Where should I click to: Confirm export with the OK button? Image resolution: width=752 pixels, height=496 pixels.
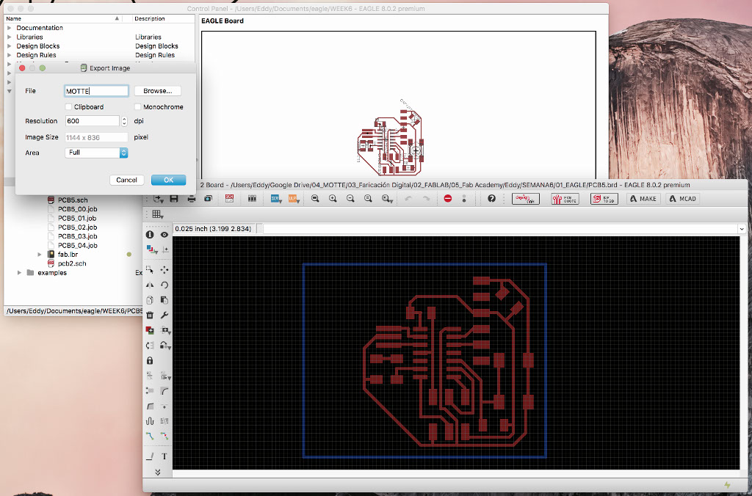click(168, 180)
